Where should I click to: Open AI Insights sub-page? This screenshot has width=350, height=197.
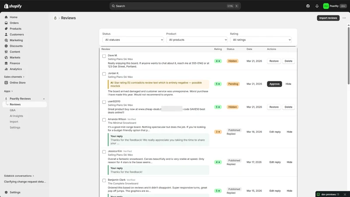point(16,116)
